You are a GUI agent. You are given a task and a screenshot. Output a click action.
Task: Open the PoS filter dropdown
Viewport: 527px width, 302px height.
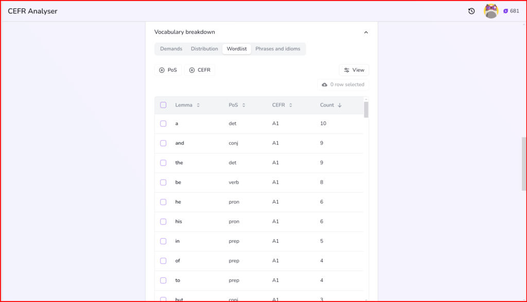[x=168, y=70]
